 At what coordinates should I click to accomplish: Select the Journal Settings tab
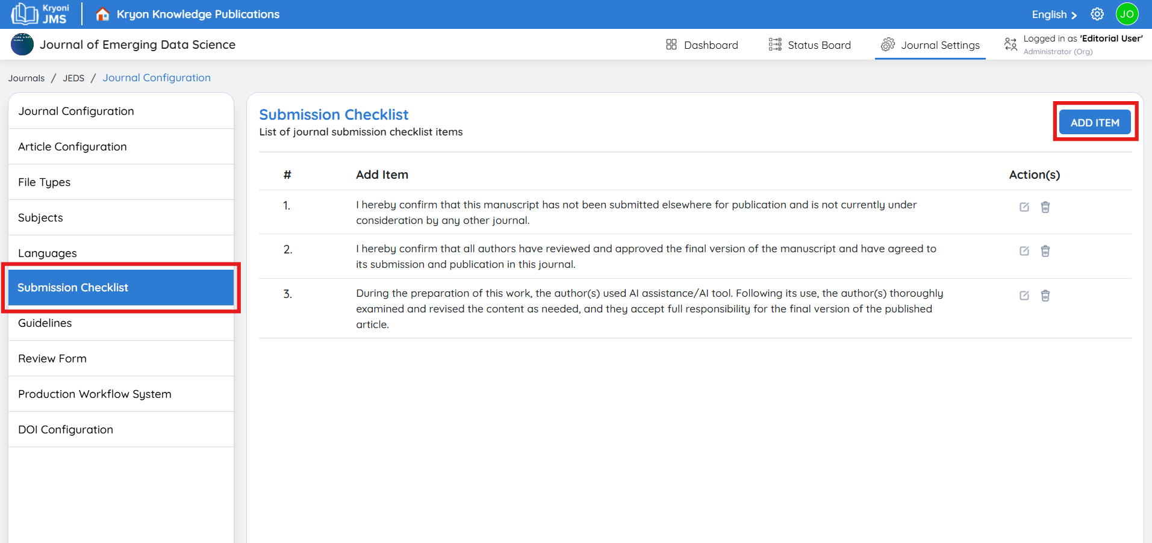click(930, 45)
